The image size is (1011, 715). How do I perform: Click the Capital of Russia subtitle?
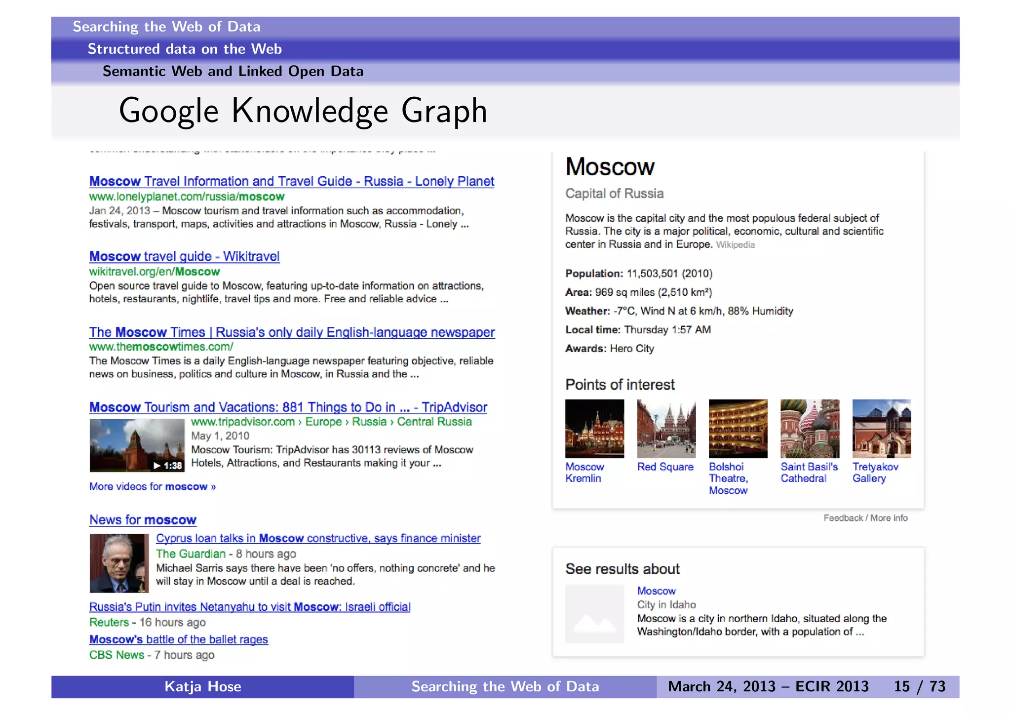[614, 194]
